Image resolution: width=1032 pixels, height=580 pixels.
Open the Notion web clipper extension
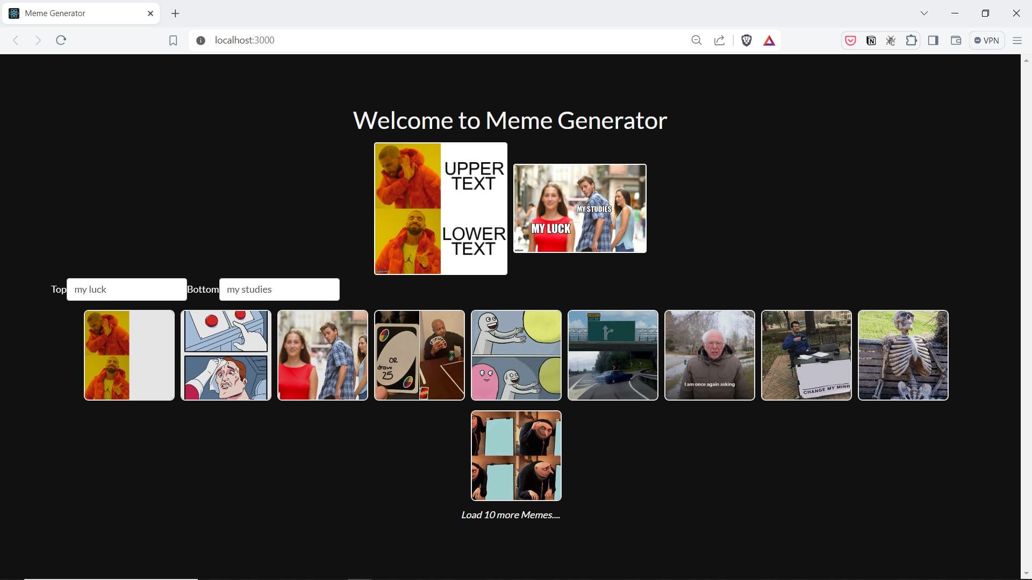click(871, 40)
